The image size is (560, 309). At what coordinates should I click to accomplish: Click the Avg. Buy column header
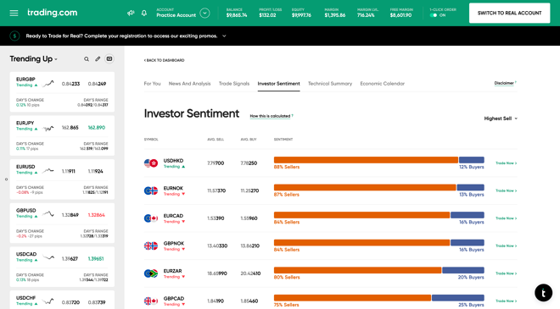(x=249, y=140)
